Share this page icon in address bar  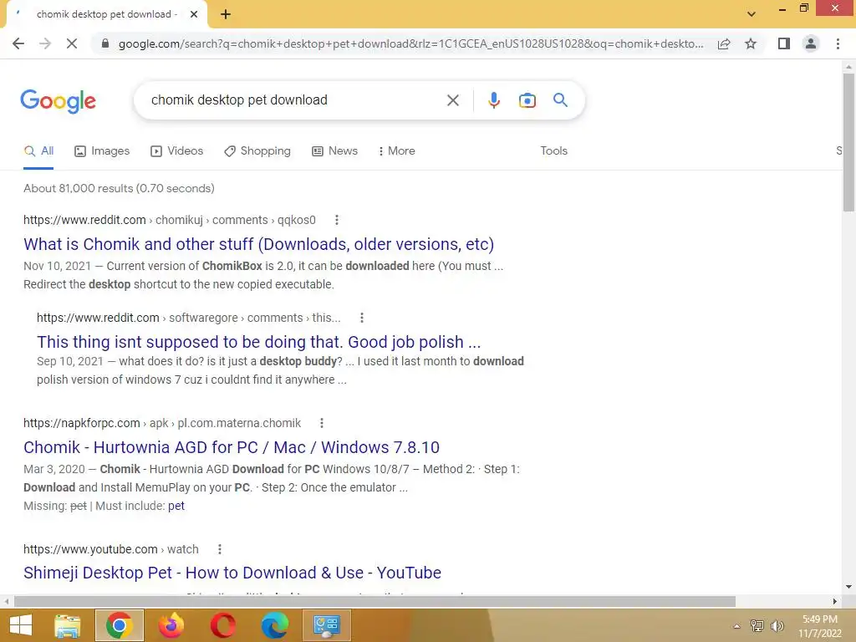724,43
